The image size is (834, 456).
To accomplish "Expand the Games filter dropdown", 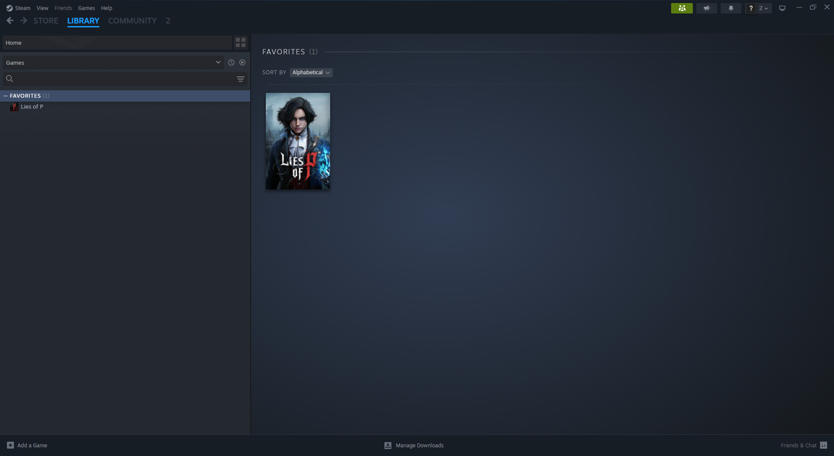I will tap(113, 63).
